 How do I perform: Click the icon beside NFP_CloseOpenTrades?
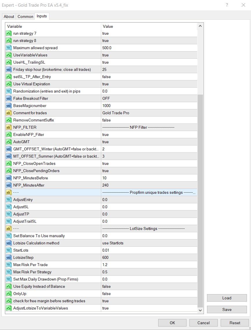(9, 163)
